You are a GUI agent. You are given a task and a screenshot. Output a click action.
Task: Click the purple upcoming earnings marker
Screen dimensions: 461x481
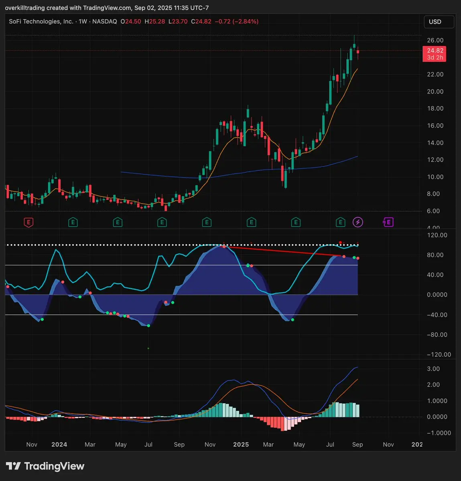(x=388, y=222)
